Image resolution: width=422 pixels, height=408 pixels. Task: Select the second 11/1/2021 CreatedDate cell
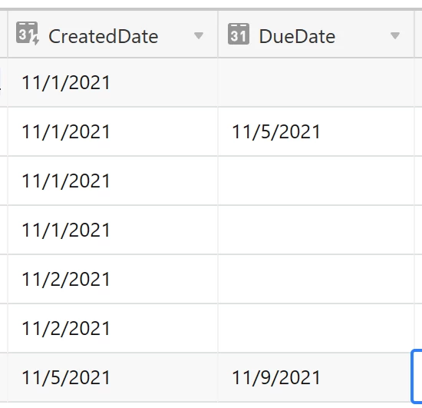(113, 131)
